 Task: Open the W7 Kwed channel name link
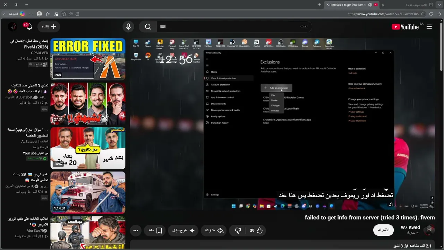[x=410, y=227]
